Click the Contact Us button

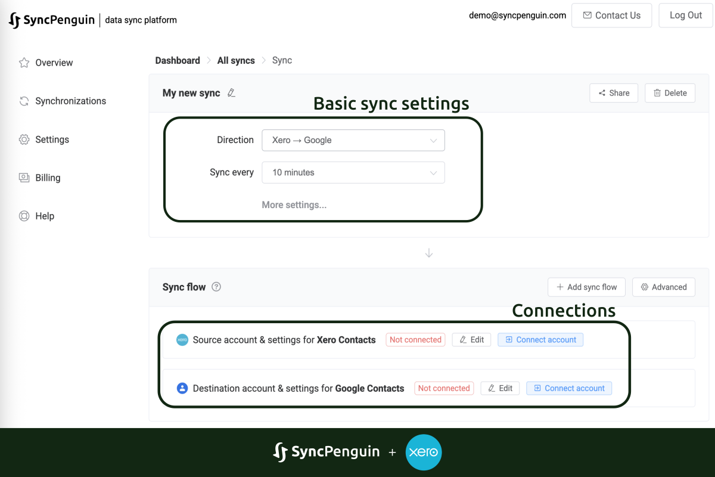coord(612,16)
